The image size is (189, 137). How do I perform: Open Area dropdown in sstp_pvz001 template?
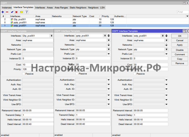[x=167, y=40]
